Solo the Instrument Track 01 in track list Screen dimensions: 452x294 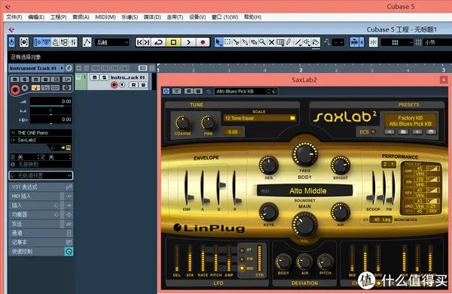(x=104, y=77)
